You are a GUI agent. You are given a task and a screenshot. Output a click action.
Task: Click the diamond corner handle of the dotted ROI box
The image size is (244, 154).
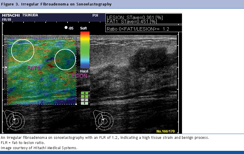pos(76,104)
